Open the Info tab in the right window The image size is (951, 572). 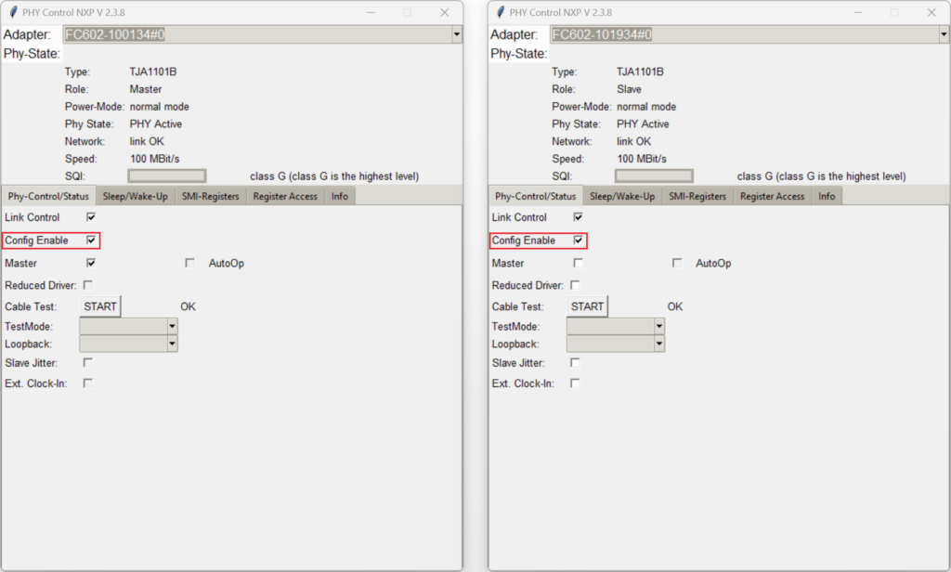point(827,196)
